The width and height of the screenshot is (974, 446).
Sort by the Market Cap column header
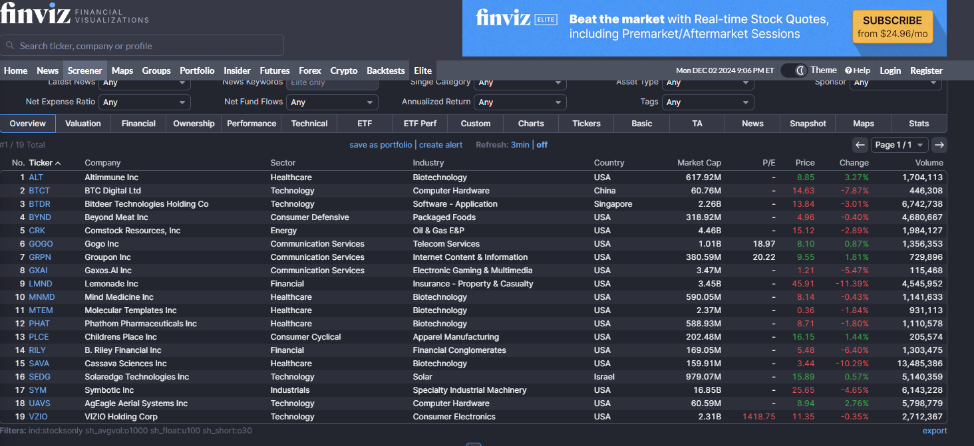(699, 163)
